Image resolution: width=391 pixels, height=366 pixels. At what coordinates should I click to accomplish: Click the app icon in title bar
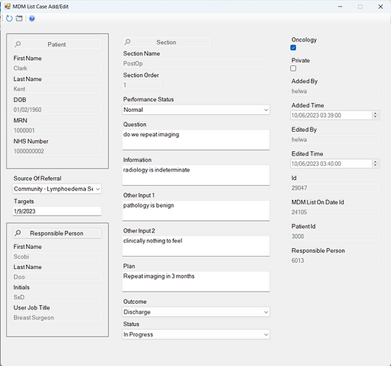click(7, 7)
